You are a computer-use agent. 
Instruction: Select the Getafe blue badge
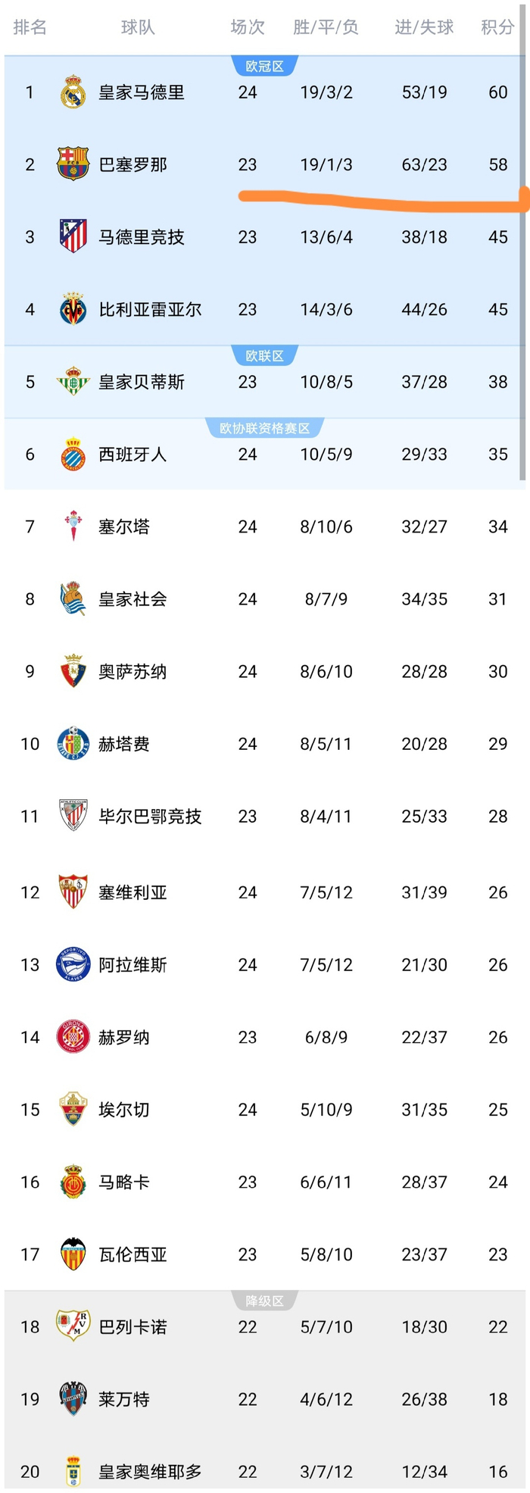pos(73,744)
